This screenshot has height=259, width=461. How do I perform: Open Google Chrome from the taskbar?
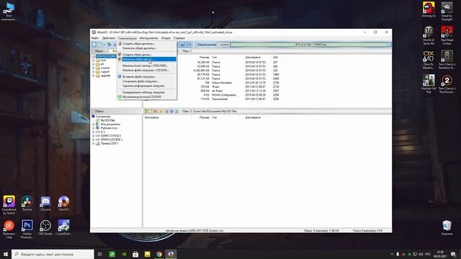[x=159, y=254]
